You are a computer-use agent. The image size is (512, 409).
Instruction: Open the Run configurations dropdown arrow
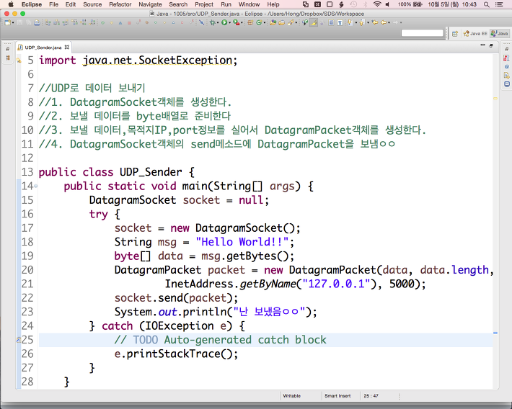point(230,22)
